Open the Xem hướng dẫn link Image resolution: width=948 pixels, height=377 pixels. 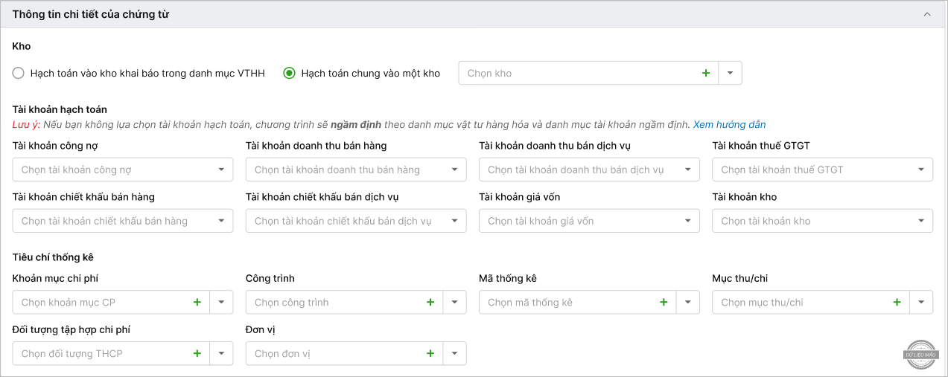729,124
